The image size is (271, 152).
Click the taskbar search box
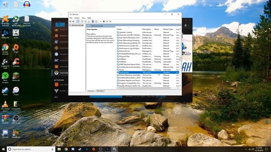coord(31,149)
